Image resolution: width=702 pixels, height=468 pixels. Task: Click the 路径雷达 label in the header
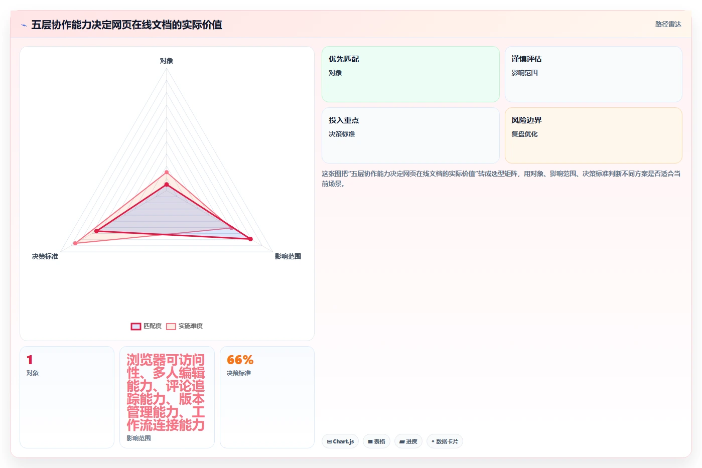tap(668, 24)
